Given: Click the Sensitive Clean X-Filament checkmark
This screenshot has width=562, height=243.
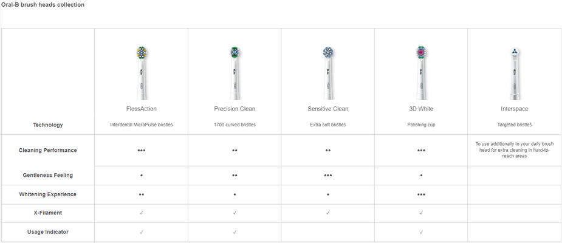Looking at the screenshot, I should pyautogui.click(x=328, y=213).
